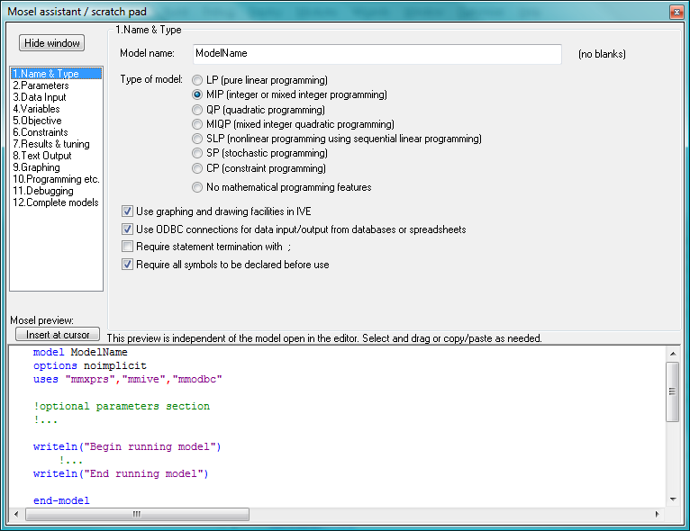Disable graphing and drawing facilities in IVE
The width and height of the screenshot is (690, 531).
pyautogui.click(x=128, y=211)
